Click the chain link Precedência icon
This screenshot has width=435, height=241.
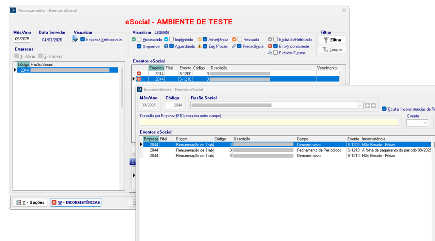point(234,46)
